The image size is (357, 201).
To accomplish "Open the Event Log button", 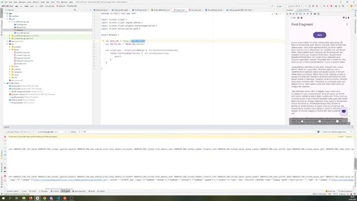I will point(331,191).
